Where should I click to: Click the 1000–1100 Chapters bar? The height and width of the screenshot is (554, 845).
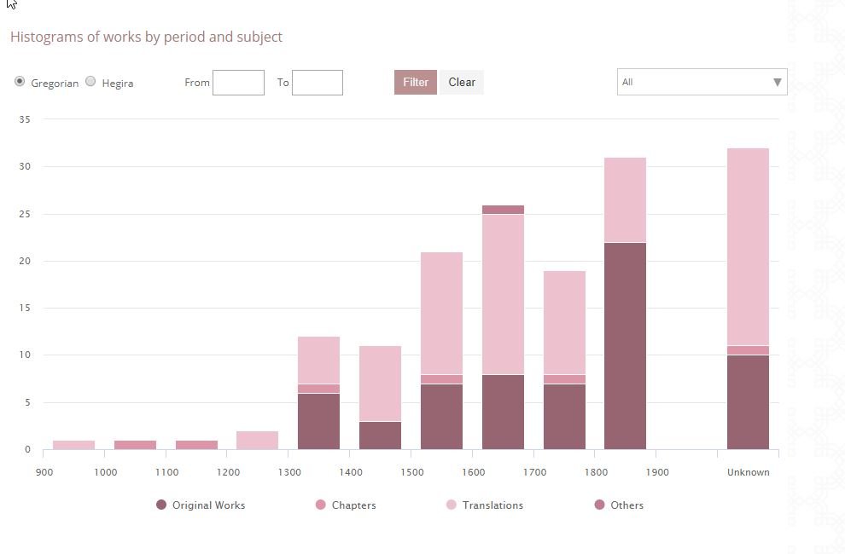(x=135, y=445)
